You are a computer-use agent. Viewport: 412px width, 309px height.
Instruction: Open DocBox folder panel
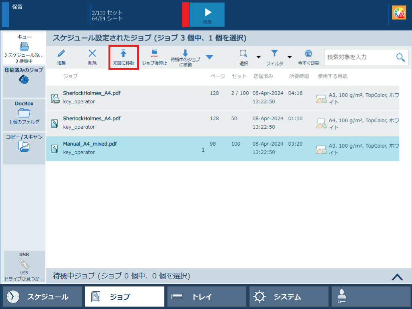click(x=24, y=113)
